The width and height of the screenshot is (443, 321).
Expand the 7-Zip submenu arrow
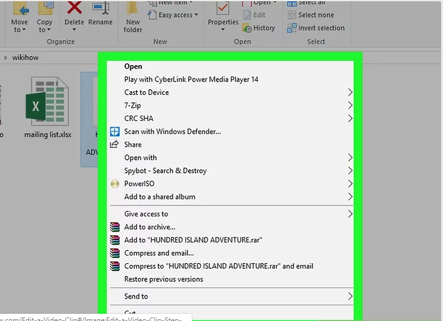click(350, 105)
